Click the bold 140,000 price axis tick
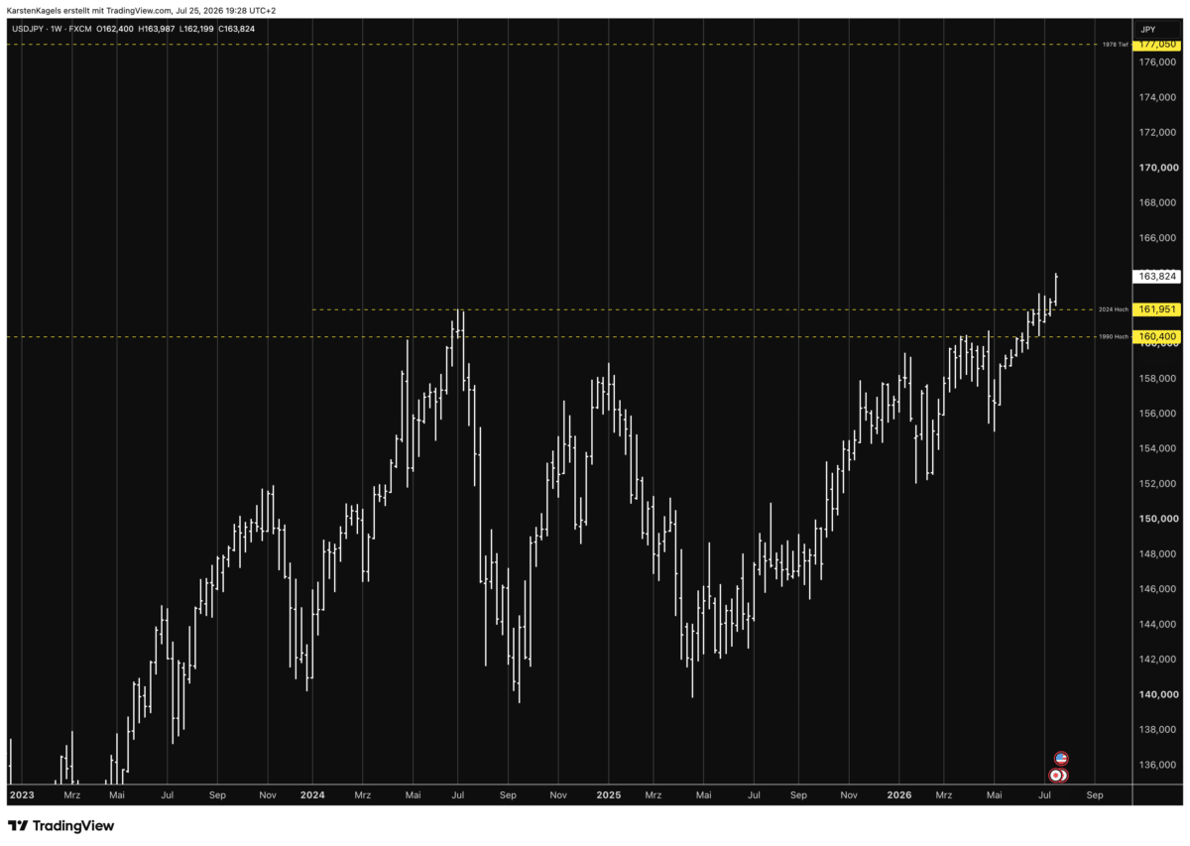The height and width of the screenshot is (846, 1190). point(1157,694)
